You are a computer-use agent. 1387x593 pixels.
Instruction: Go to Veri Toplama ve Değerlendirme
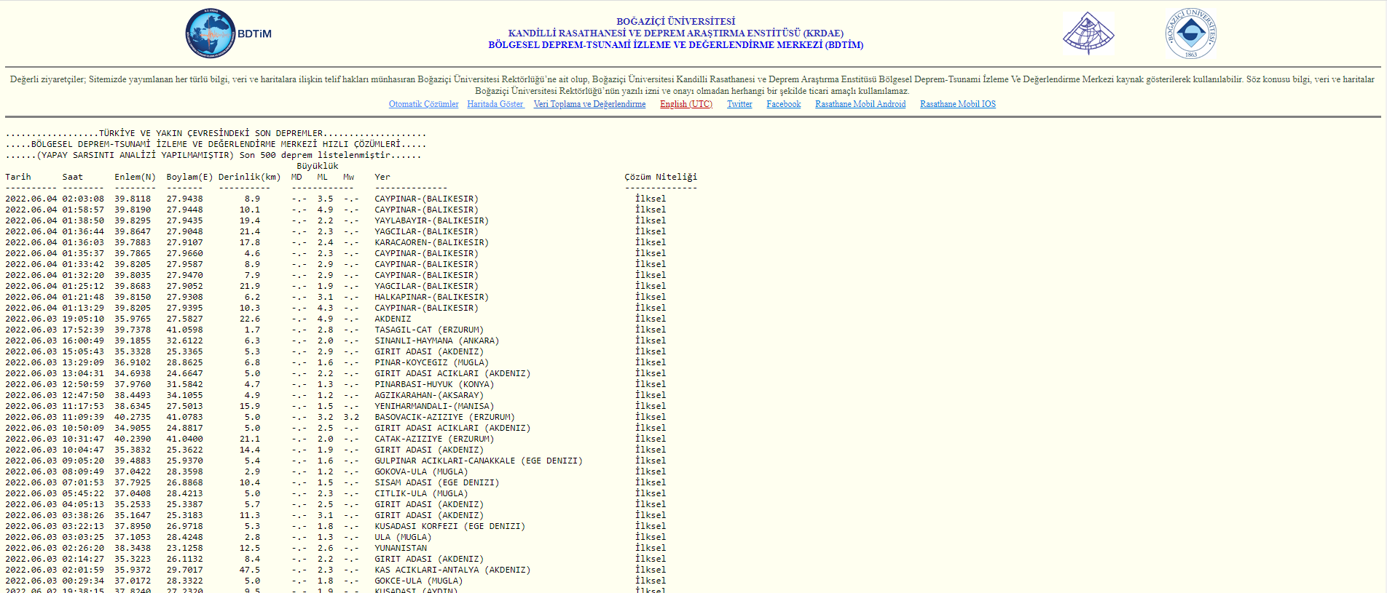589,104
